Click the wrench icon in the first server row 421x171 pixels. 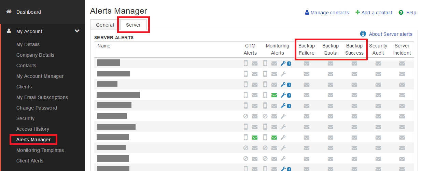point(283,63)
